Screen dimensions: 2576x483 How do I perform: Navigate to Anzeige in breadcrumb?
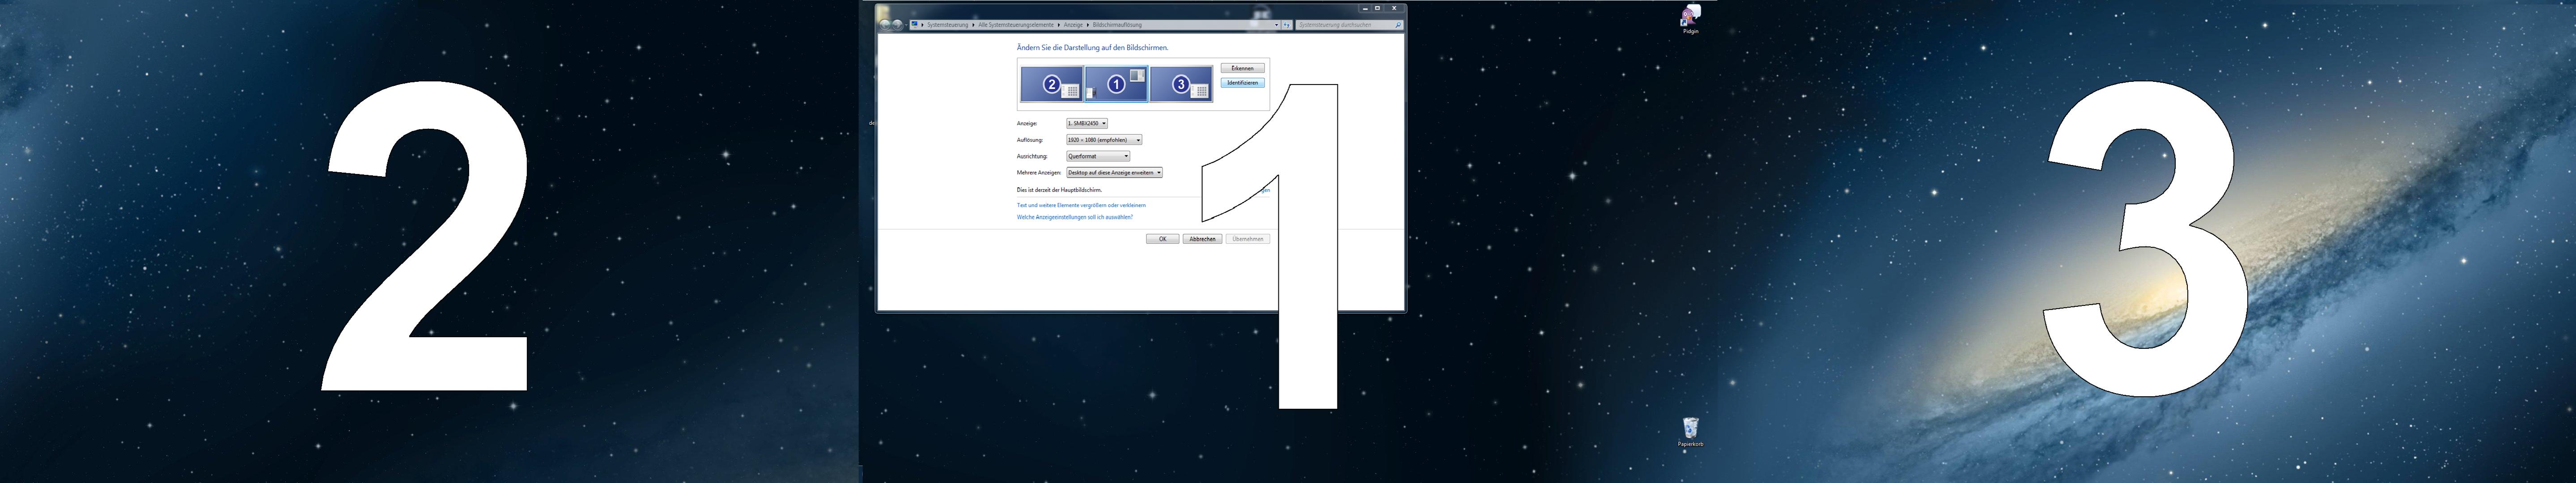(x=1073, y=24)
